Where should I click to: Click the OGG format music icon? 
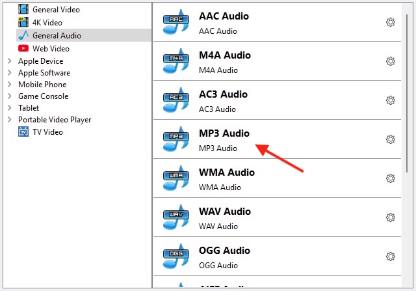click(x=176, y=256)
